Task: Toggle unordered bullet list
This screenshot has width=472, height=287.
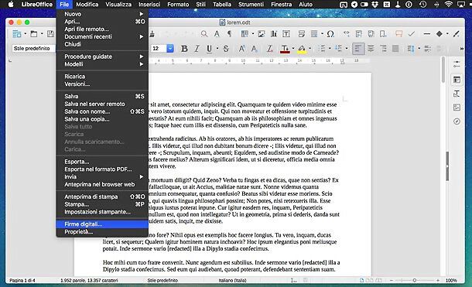Action: [322, 49]
